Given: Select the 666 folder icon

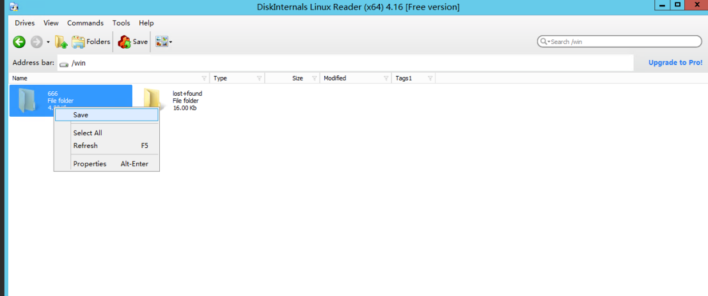Looking at the screenshot, I should coord(27,100).
